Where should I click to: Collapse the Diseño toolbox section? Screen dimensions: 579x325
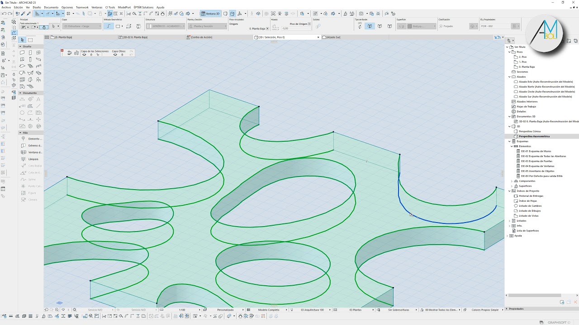(x=20, y=46)
